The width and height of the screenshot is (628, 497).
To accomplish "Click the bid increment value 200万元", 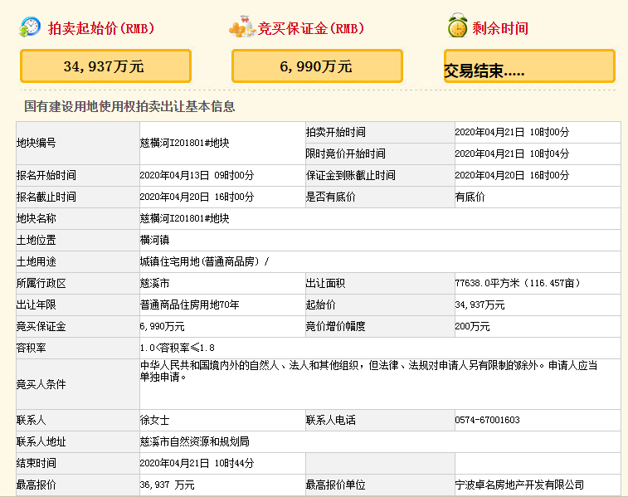I will [x=472, y=326].
